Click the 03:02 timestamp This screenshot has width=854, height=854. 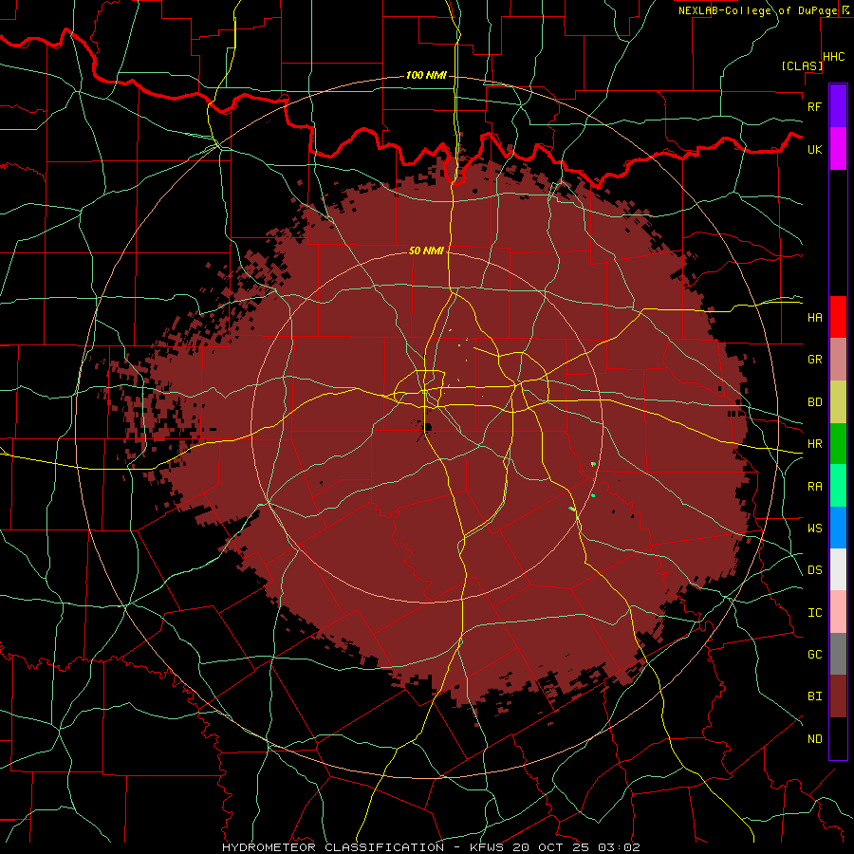pos(619,847)
